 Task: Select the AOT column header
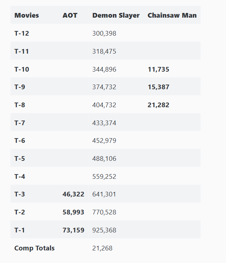tap(70, 15)
